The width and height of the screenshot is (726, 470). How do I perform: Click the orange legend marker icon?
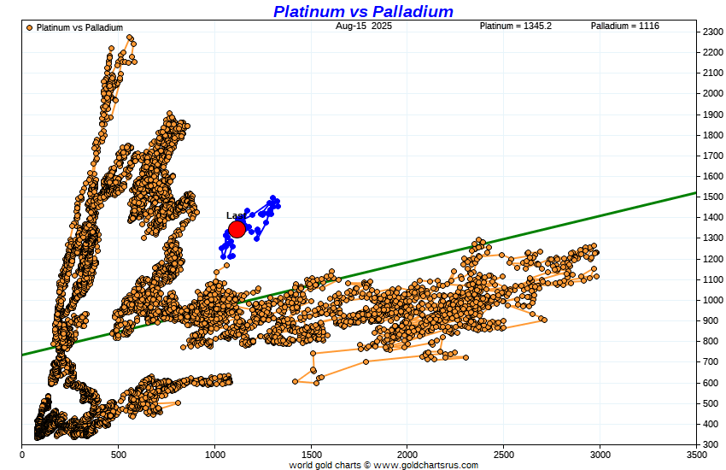coord(30,28)
